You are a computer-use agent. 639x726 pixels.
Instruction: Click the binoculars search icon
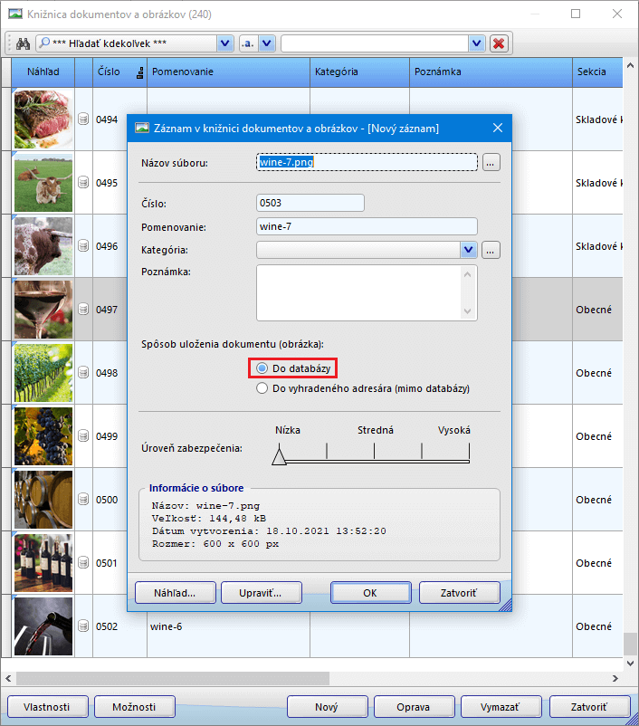24,43
